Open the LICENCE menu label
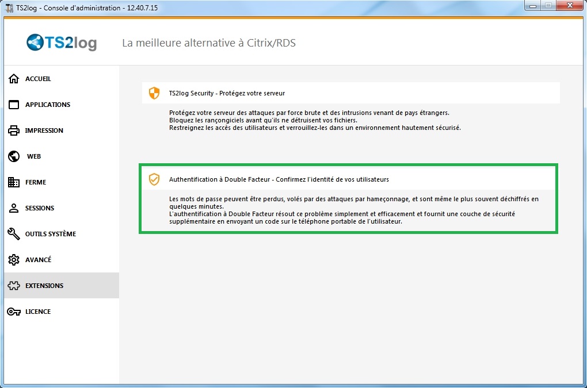 pyautogui.click(x=38, y=312)
